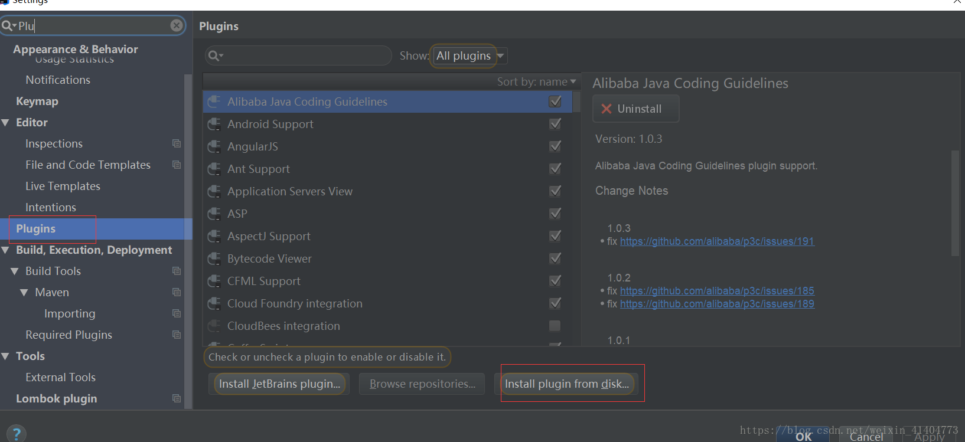This screenshot has width=965, height=442.
Task: Select Live Templates under Editor
Action: (x=63, y=186)
